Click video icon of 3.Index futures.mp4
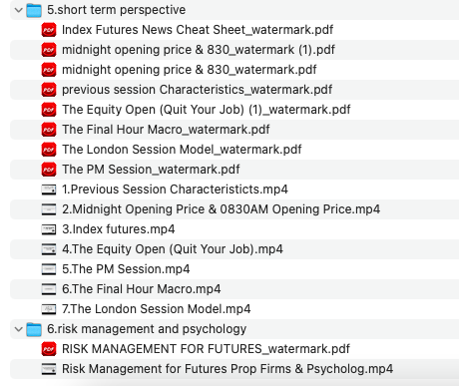 pos(49,229)
